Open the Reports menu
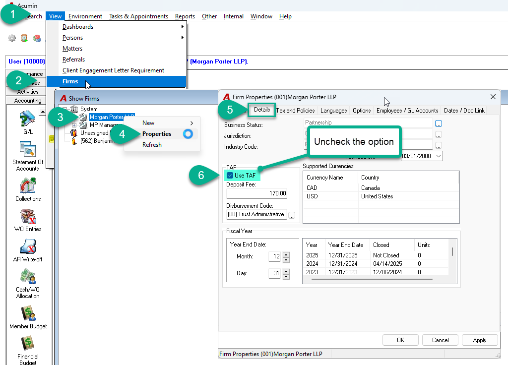The image size is (508, 365). point(185,16)
